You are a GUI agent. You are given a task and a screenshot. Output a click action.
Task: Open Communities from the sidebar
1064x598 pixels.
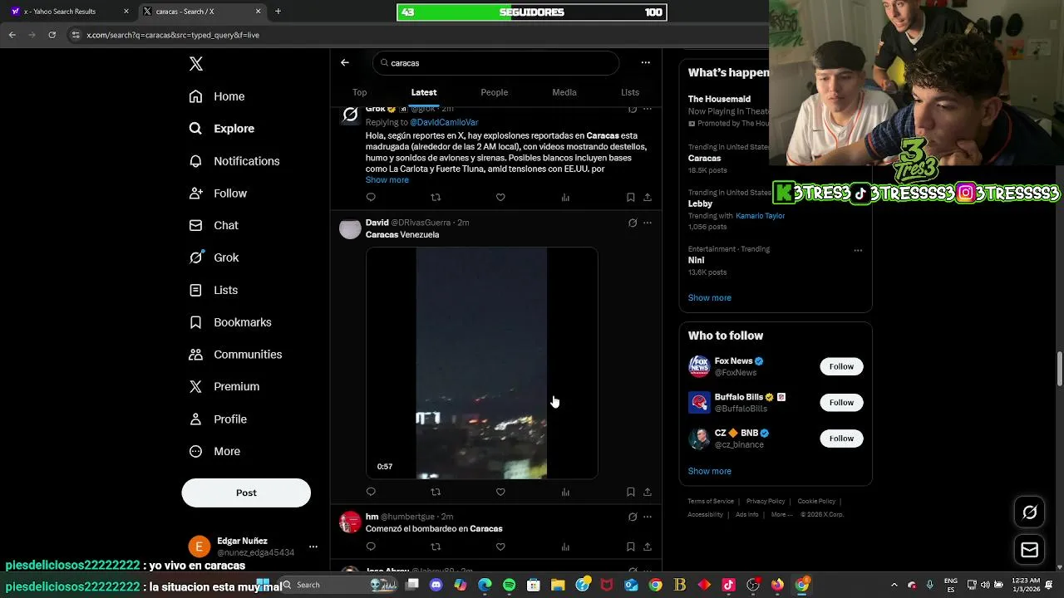(235, 355)
